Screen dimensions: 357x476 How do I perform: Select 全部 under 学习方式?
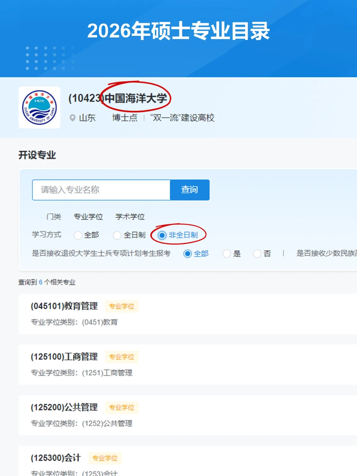78,235
